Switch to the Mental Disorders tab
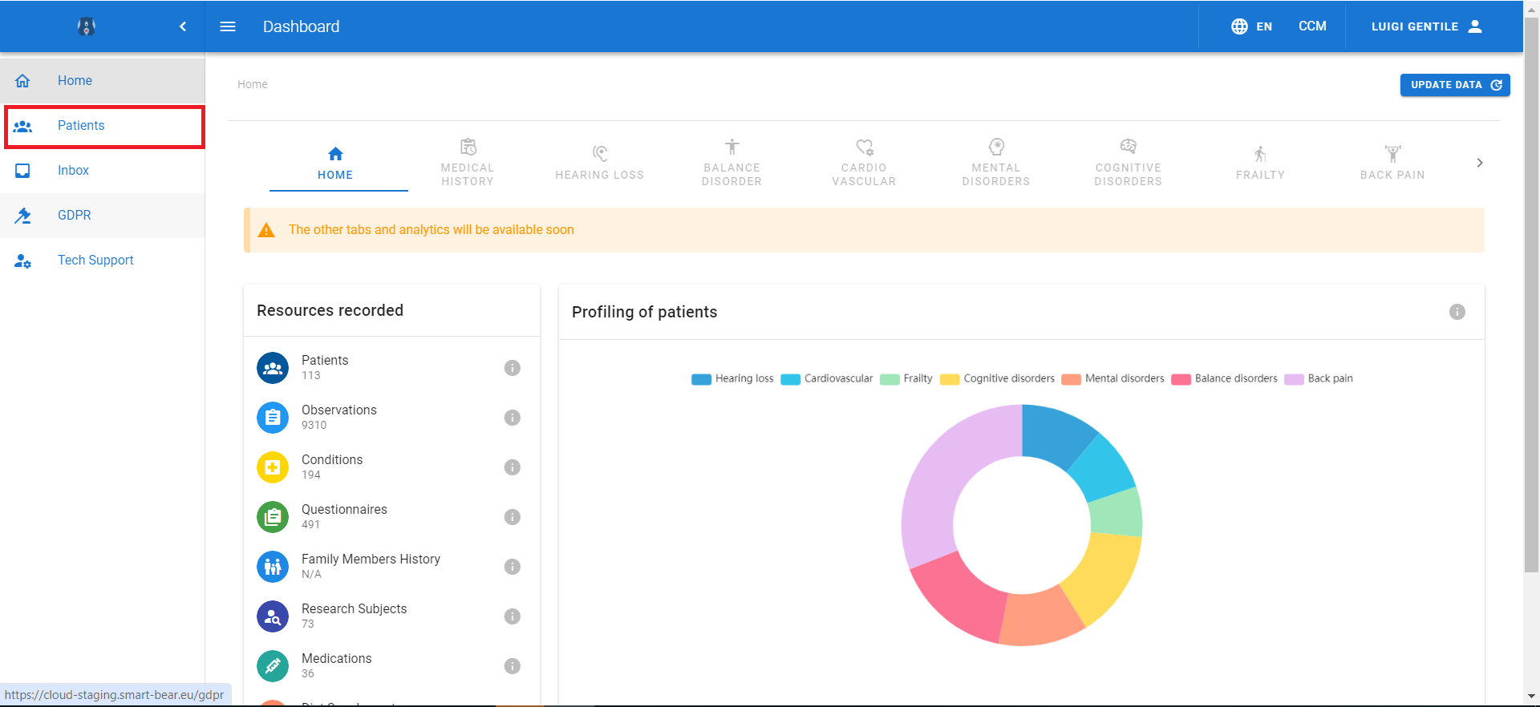Viewport: 1540px width, 707px height. click(996, 163)
